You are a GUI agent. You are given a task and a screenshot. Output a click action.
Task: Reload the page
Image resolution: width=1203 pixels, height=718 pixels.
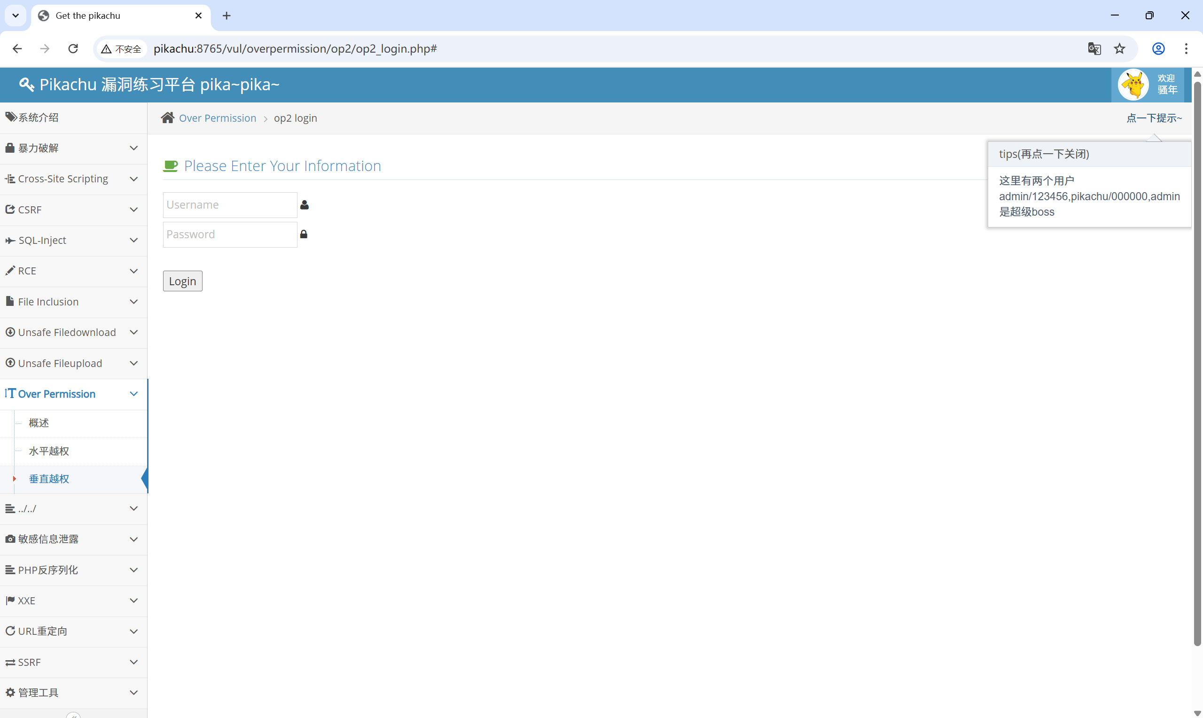pos(73,48)
